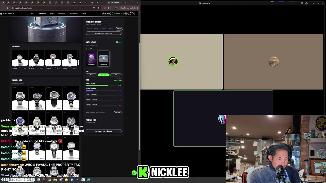Open About nav item
This screenshot has height=183, width=326.
point(84,14)
